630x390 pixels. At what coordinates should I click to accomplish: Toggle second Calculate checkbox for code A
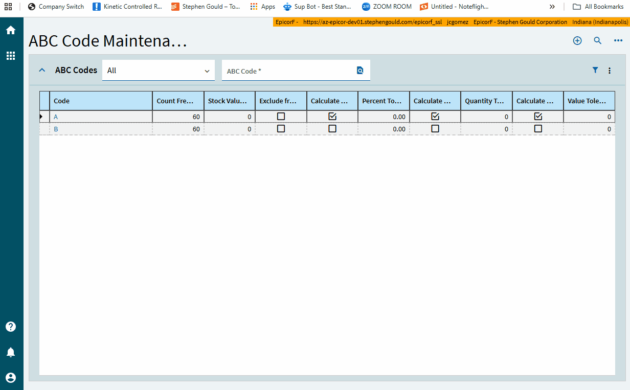pyautogui.click(x=435, y=117)
